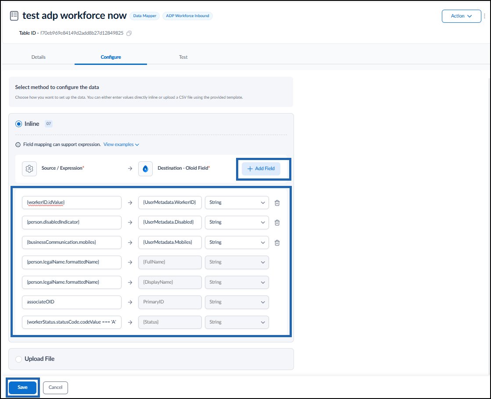Viewport: 491px width, 399px height.
Task: Edit the {businessCommunication.mobiles} source field
Action: click(x=72, y=242)
